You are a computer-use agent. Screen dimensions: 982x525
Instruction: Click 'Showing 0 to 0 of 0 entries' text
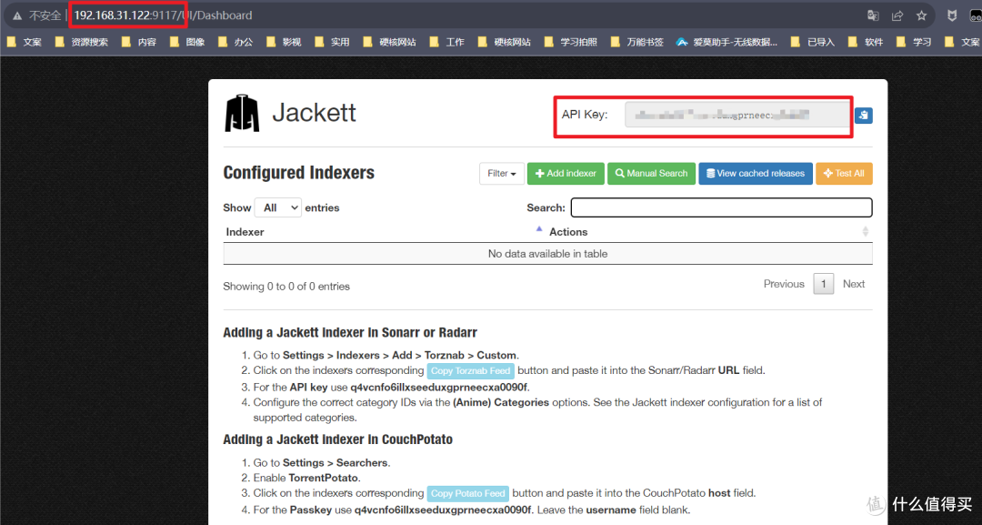coord(286,287)
